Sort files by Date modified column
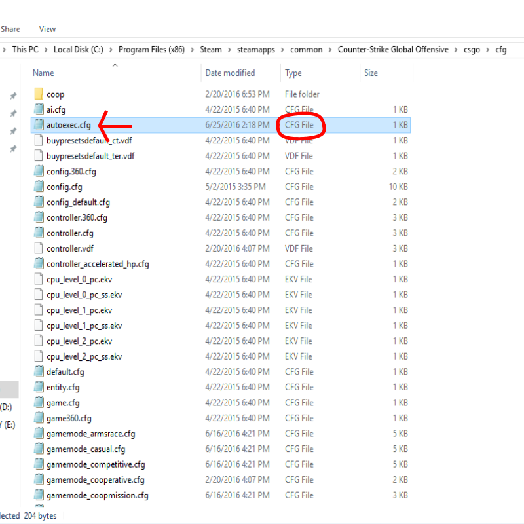The height and width of the screenshot is (524, 524). [231, 73]
